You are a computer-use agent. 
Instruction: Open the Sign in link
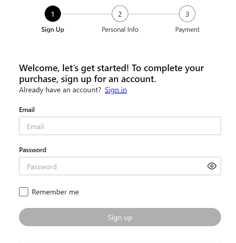[x=116, y=90]
